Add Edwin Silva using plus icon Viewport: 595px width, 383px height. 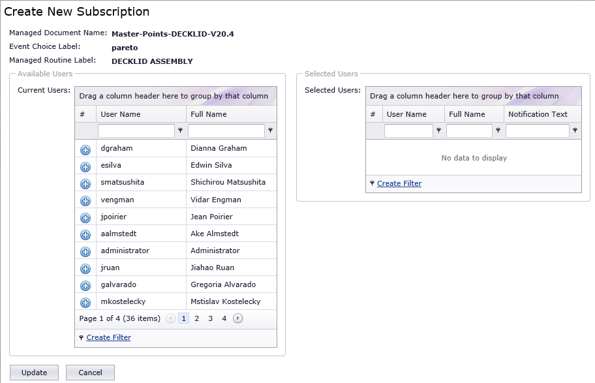pyautogui.click(x=85, y=167)
